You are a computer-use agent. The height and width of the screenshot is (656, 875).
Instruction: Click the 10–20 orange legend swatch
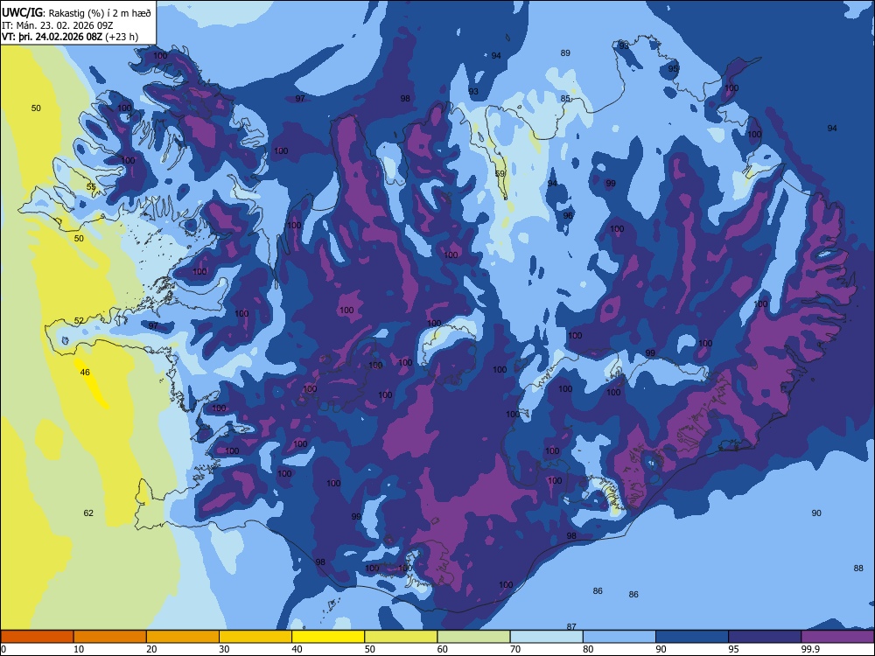(x=110, y=637)
